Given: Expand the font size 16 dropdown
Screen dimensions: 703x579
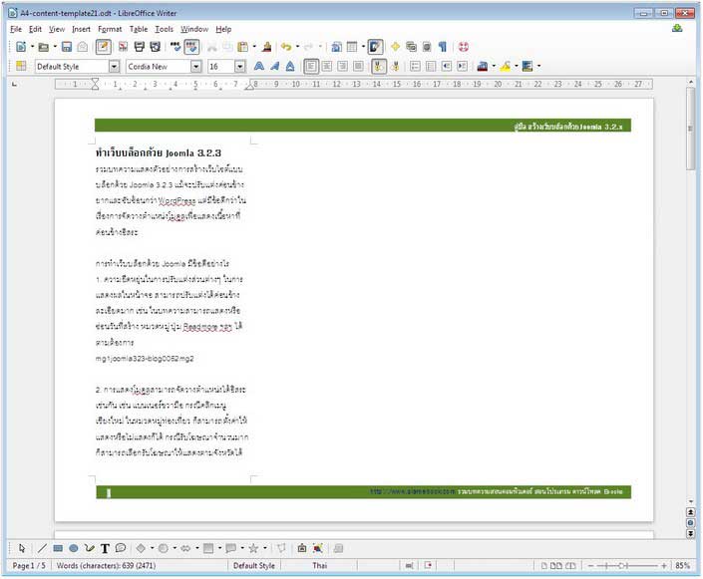Looking at the screenshot, I should (x=240, y=67).
